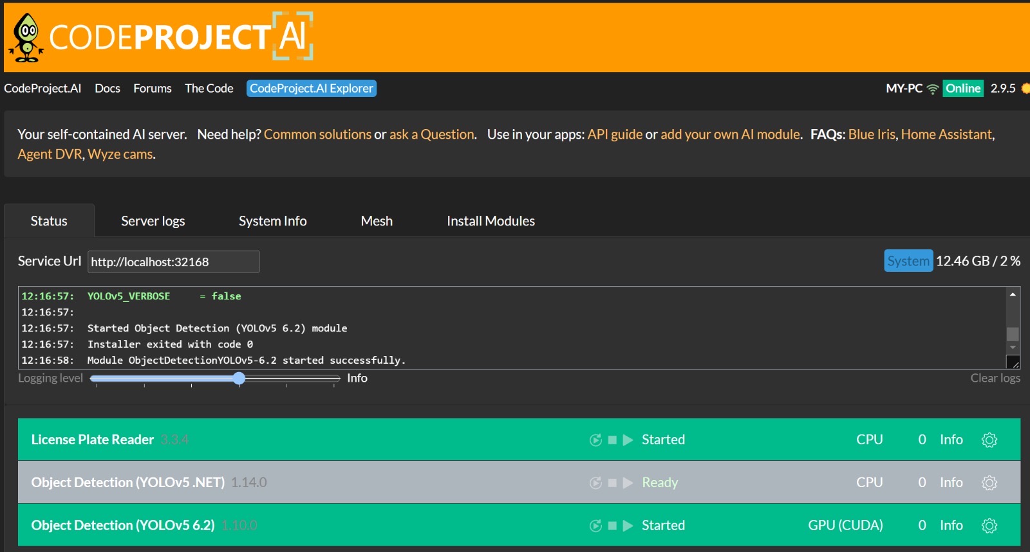Click the log scrollbar down arrow
The height and width of the screenshot is (552, 1030).
tap(1013, 348)
